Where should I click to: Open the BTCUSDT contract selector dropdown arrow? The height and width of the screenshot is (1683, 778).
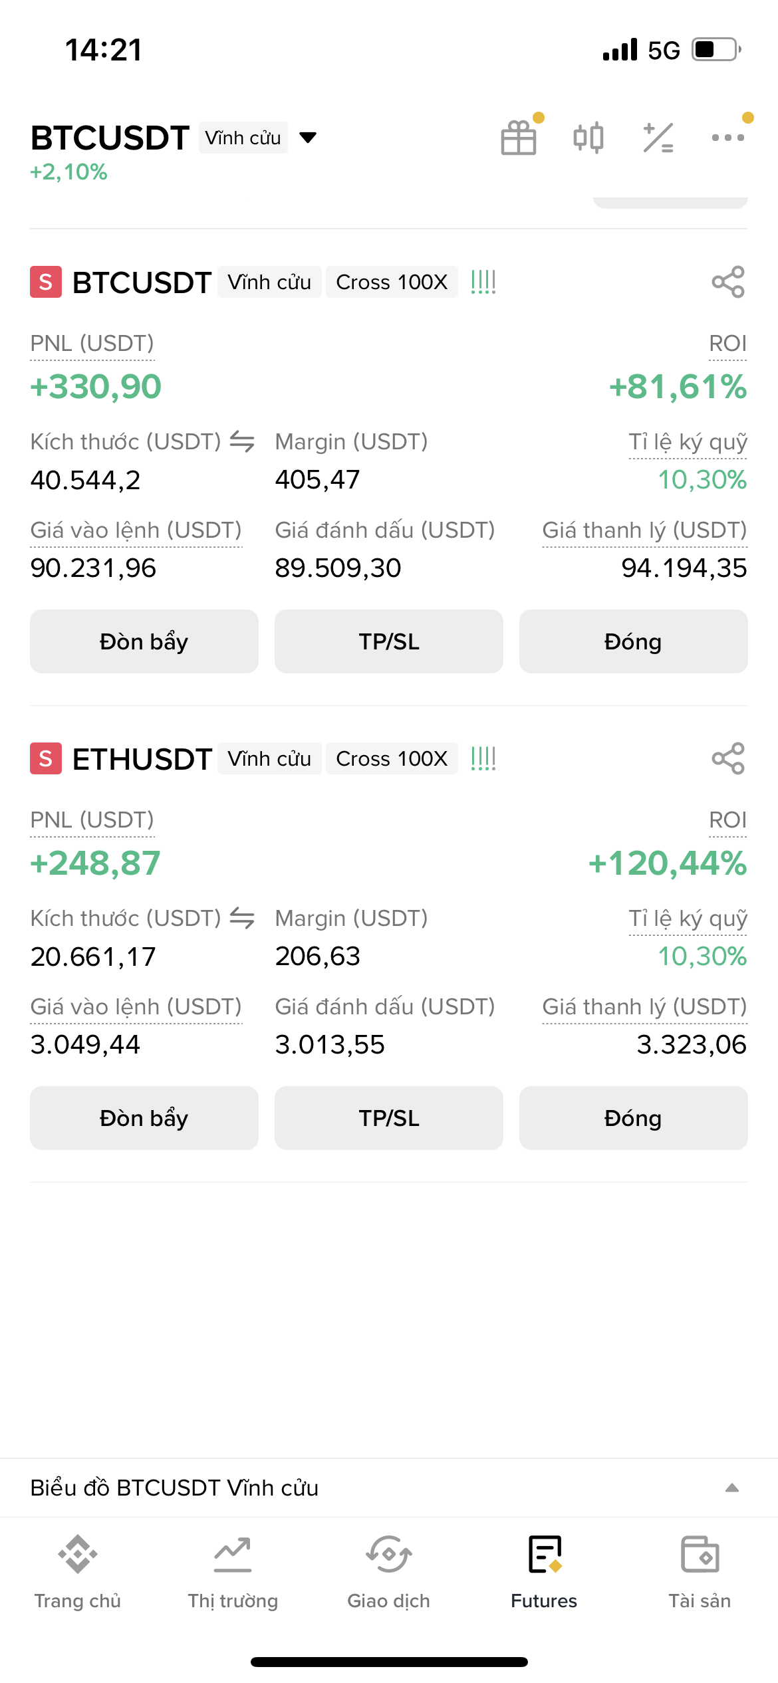307,138
